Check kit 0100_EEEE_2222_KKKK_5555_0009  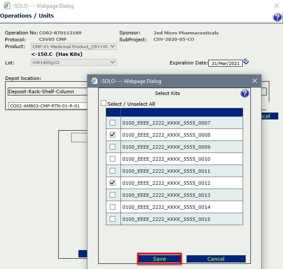point(113,147)
